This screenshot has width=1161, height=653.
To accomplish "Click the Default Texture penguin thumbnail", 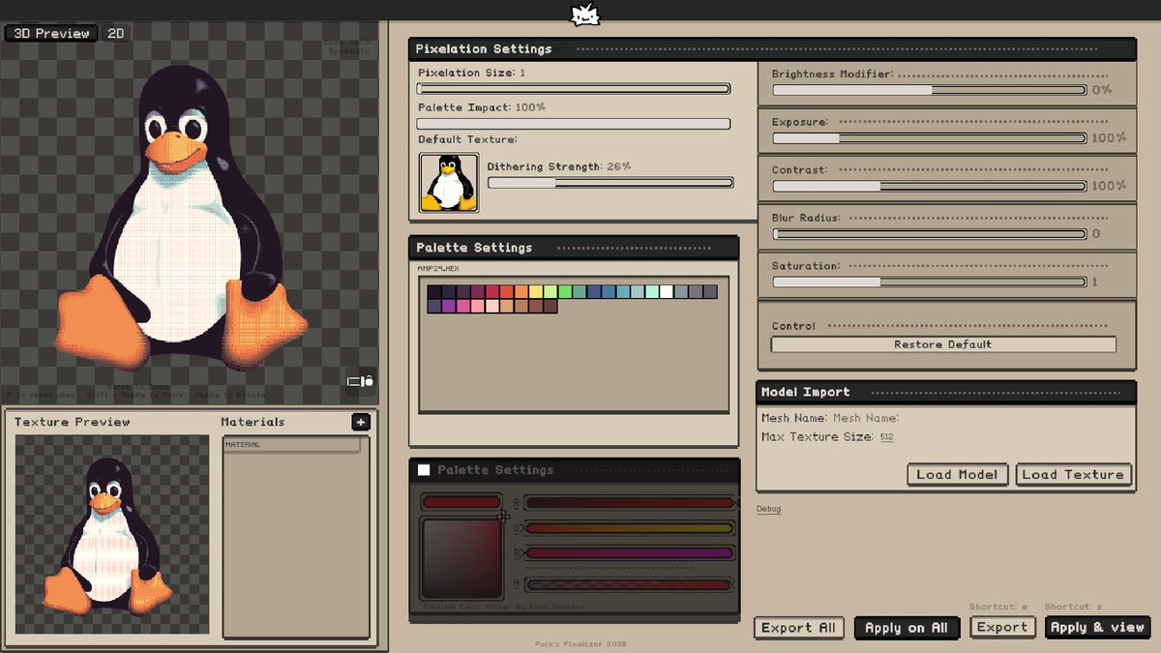I will [449, 182].
